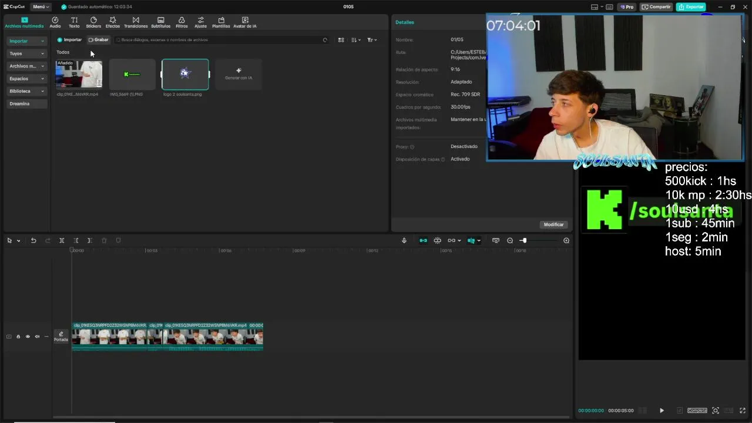Click the Pro upgrade button

coord(627,7)
